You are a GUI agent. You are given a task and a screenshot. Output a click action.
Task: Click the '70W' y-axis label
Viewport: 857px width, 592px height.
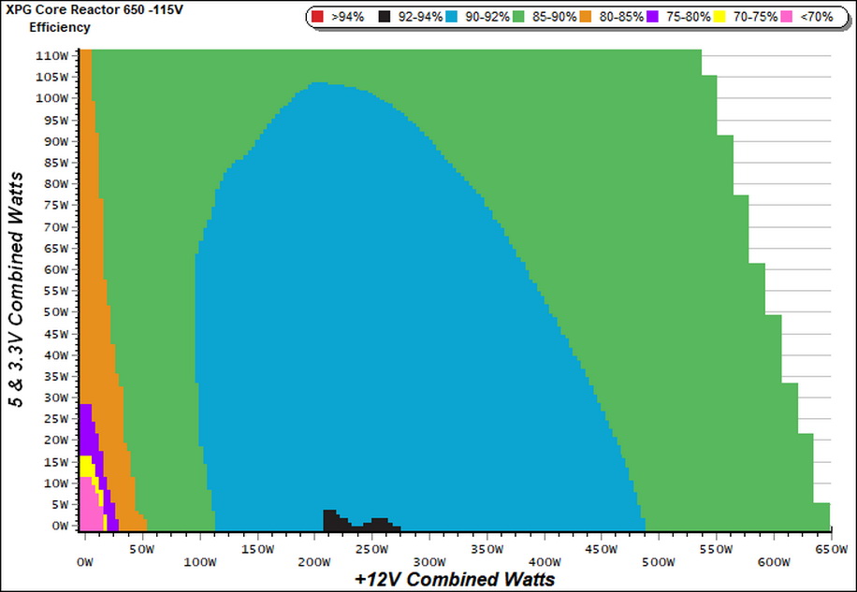tap(56, 226)
